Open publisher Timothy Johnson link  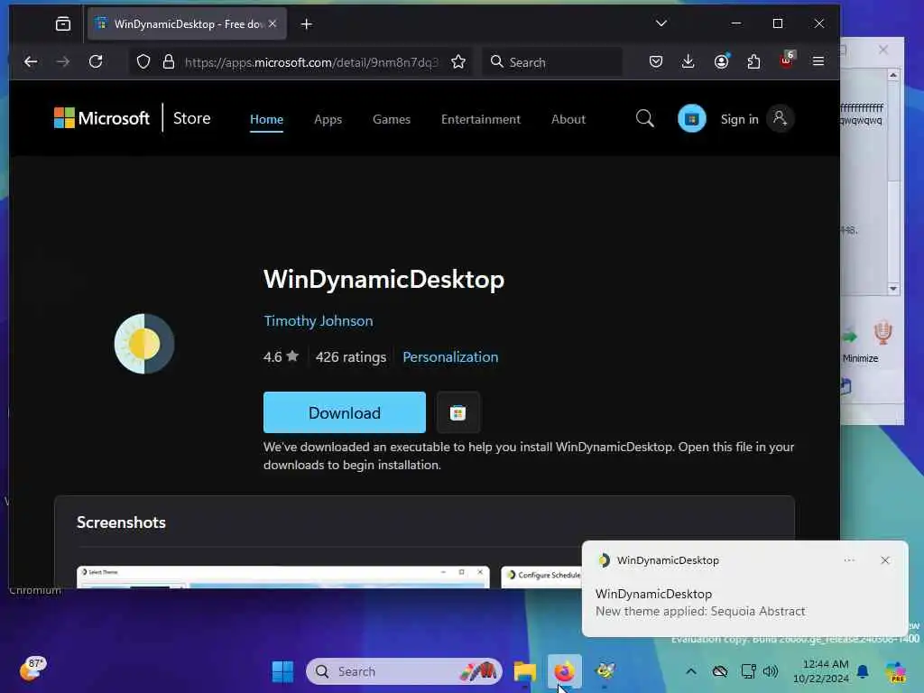(x=319, y=320)
